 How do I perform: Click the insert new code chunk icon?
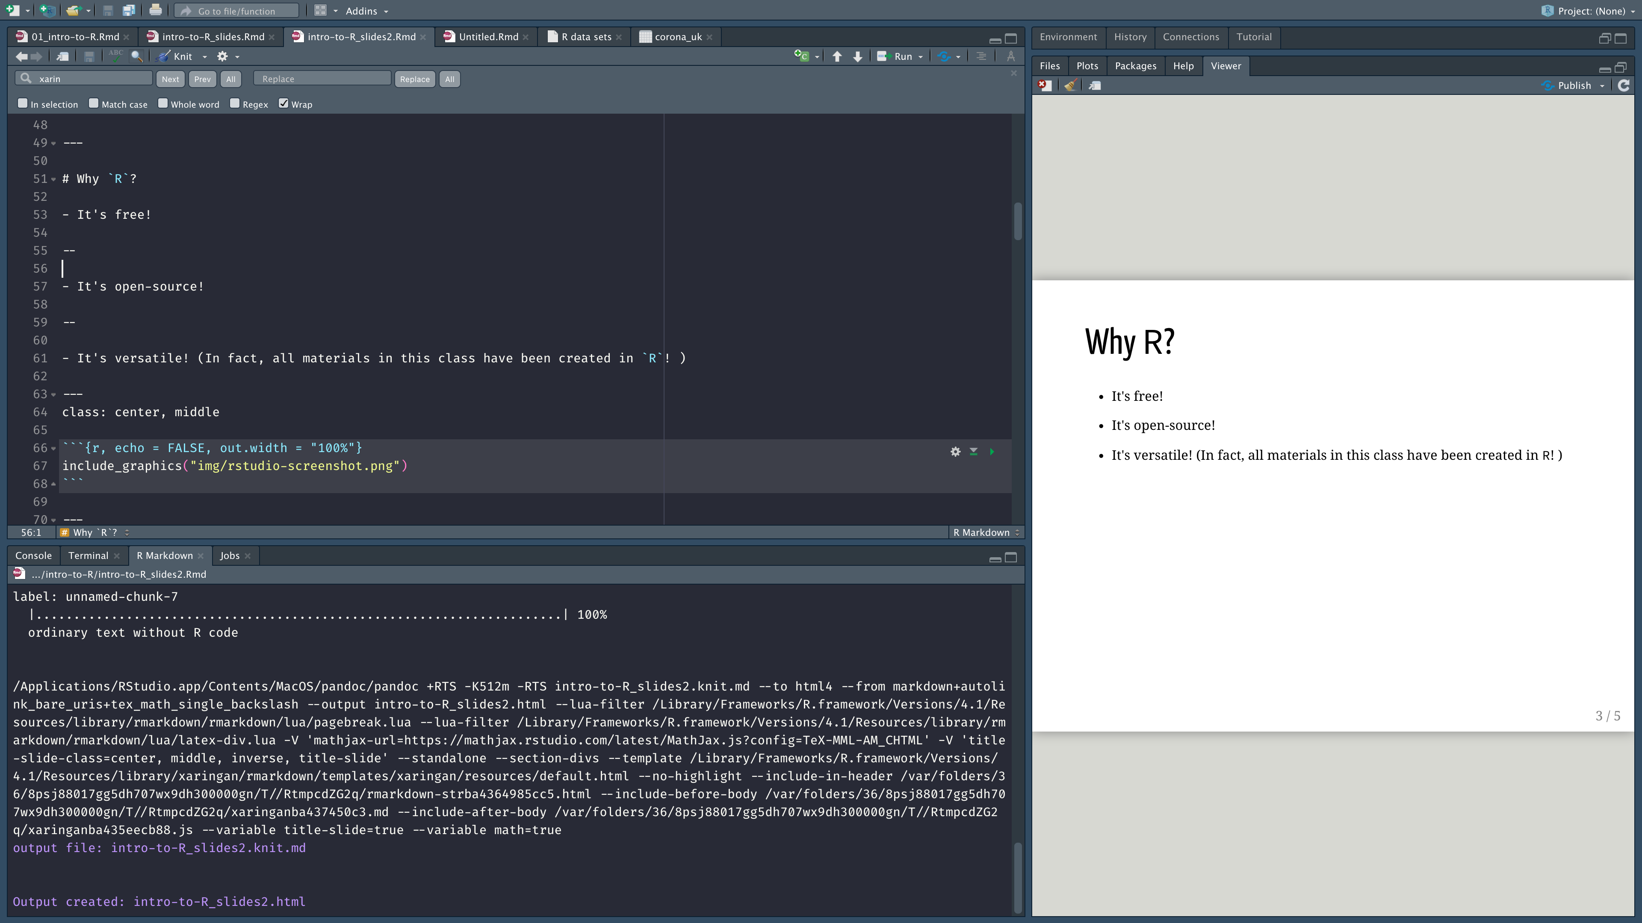tap(801, 56)
